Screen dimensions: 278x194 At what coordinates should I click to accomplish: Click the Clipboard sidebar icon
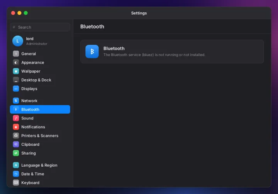16,144
